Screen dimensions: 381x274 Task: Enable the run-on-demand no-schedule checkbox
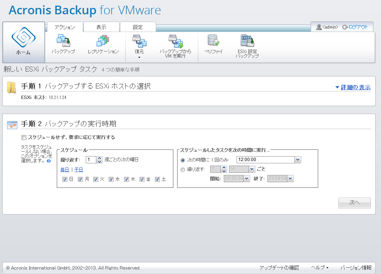(x=24, y=137)
